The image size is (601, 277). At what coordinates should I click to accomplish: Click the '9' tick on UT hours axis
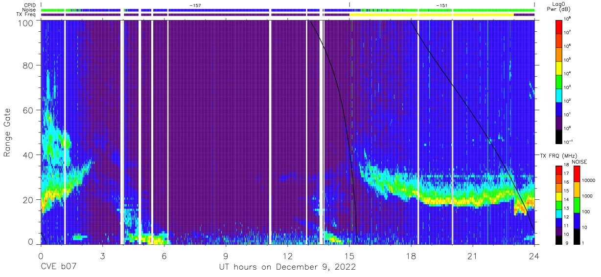point(226,256)
